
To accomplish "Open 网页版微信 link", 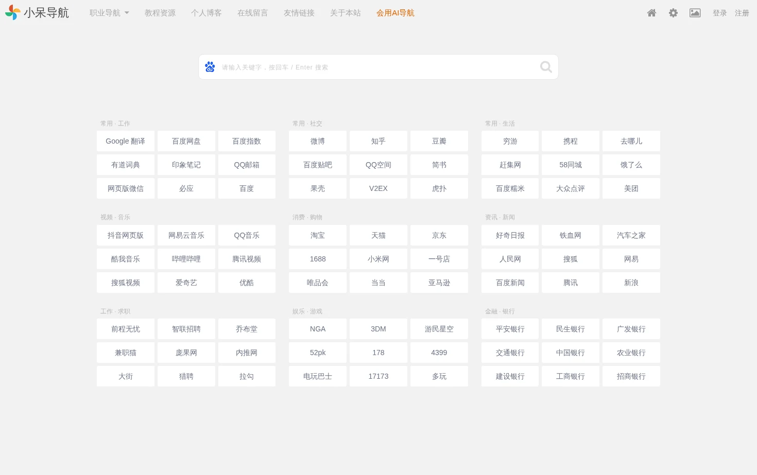I will click(x=126, y=188).
